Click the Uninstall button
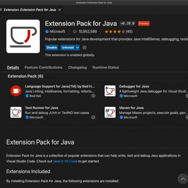Viewport: 188px width, 188px height. click(x=68, y=48)
